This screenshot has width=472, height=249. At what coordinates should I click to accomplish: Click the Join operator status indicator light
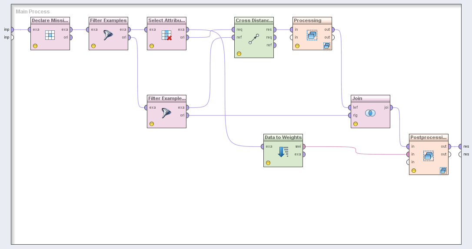coord(356,124)
